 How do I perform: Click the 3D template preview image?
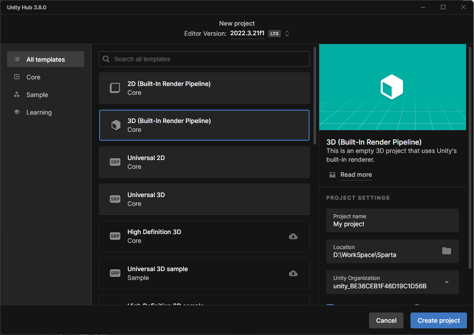click(x=392, y=87)
